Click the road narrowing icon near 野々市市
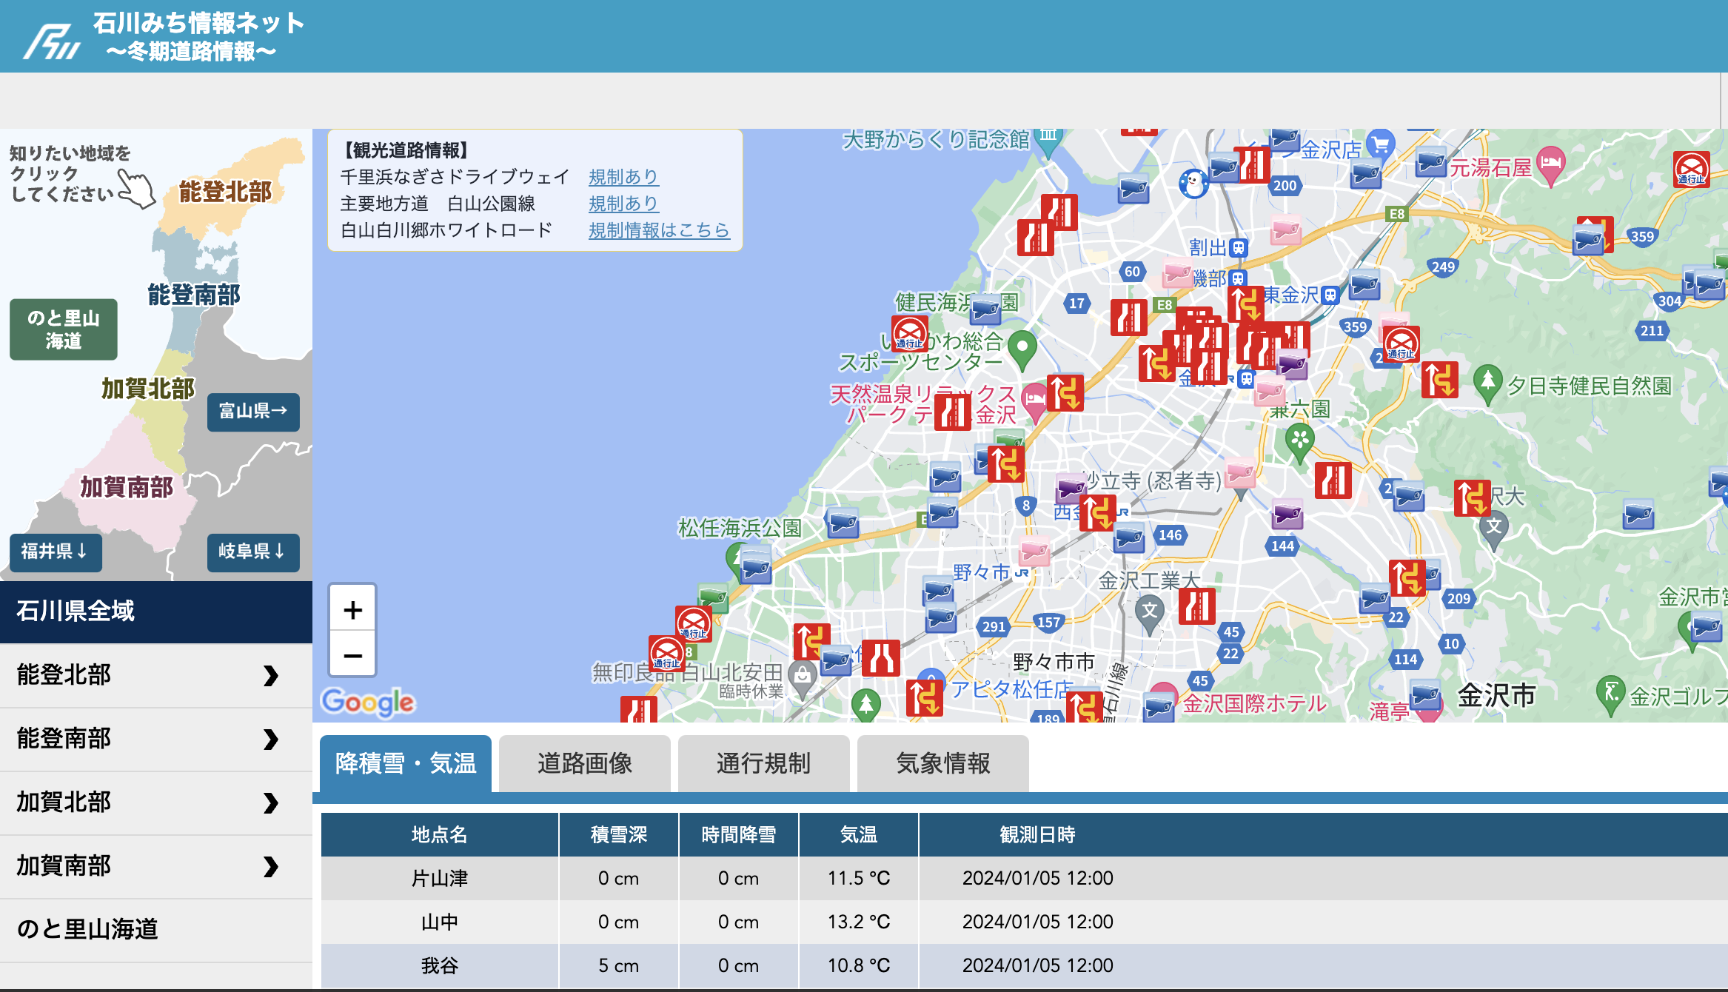Image resolution: width=1728 pixels, height=992 pixels. tap(880, 657)
